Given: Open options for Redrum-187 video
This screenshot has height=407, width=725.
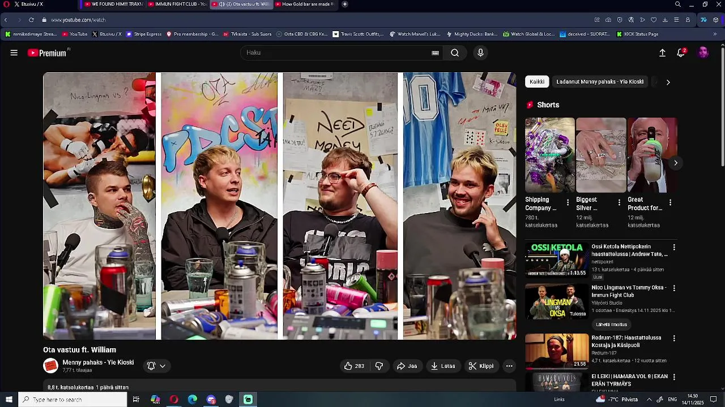Looking at the screenshot, I should (x=674, y=339).
